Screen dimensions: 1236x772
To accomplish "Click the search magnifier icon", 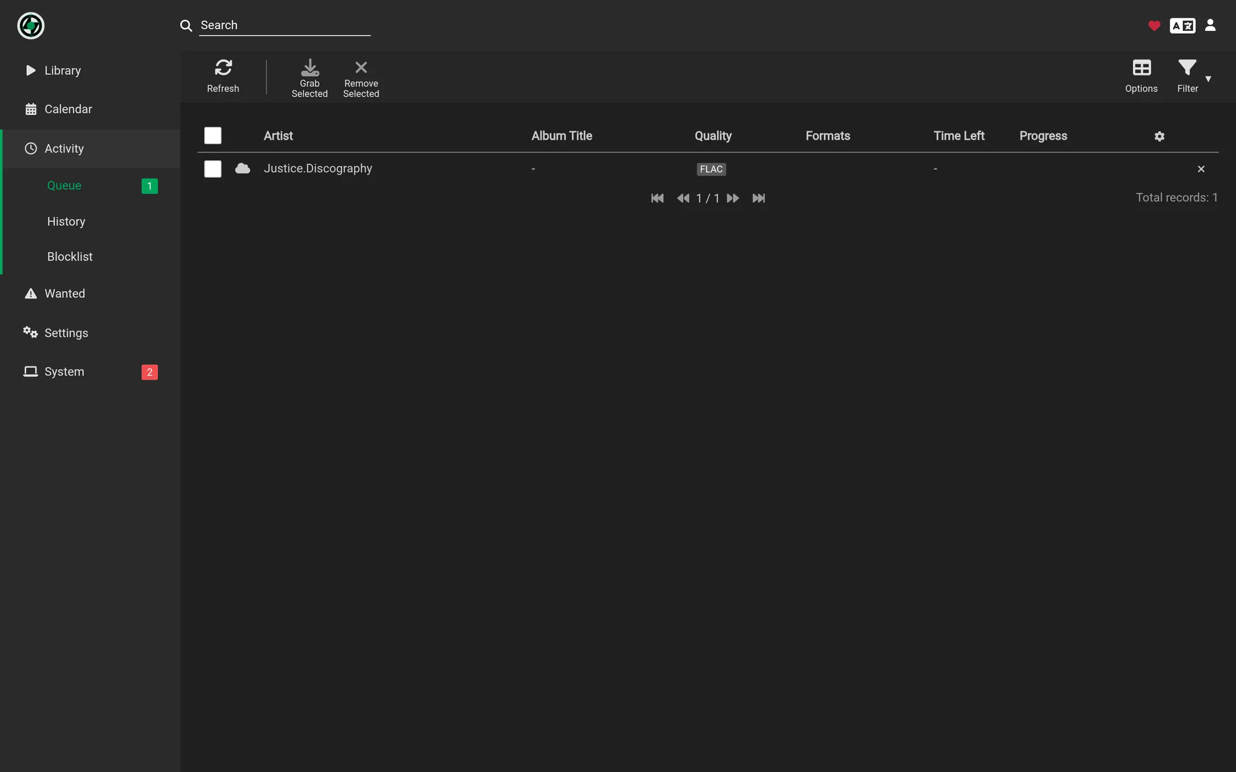I will (186, 26).
